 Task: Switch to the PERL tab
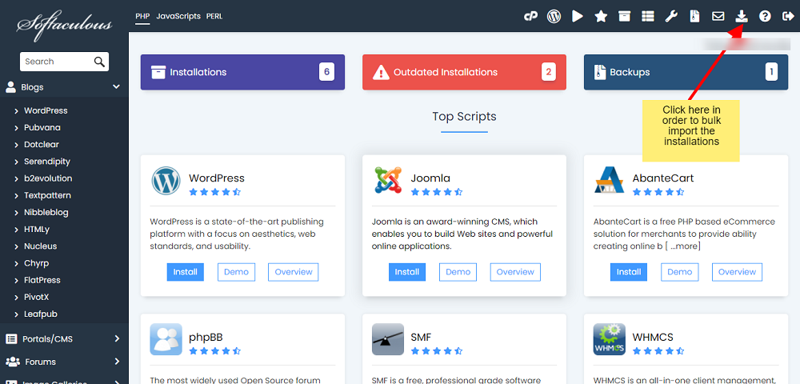coord(216,16)
